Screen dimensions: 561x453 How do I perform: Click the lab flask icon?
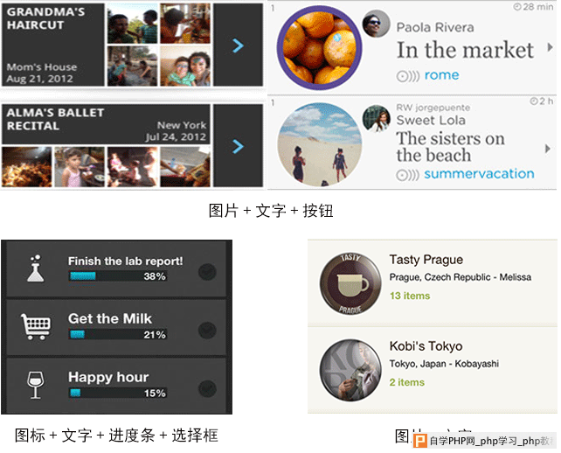36,268
